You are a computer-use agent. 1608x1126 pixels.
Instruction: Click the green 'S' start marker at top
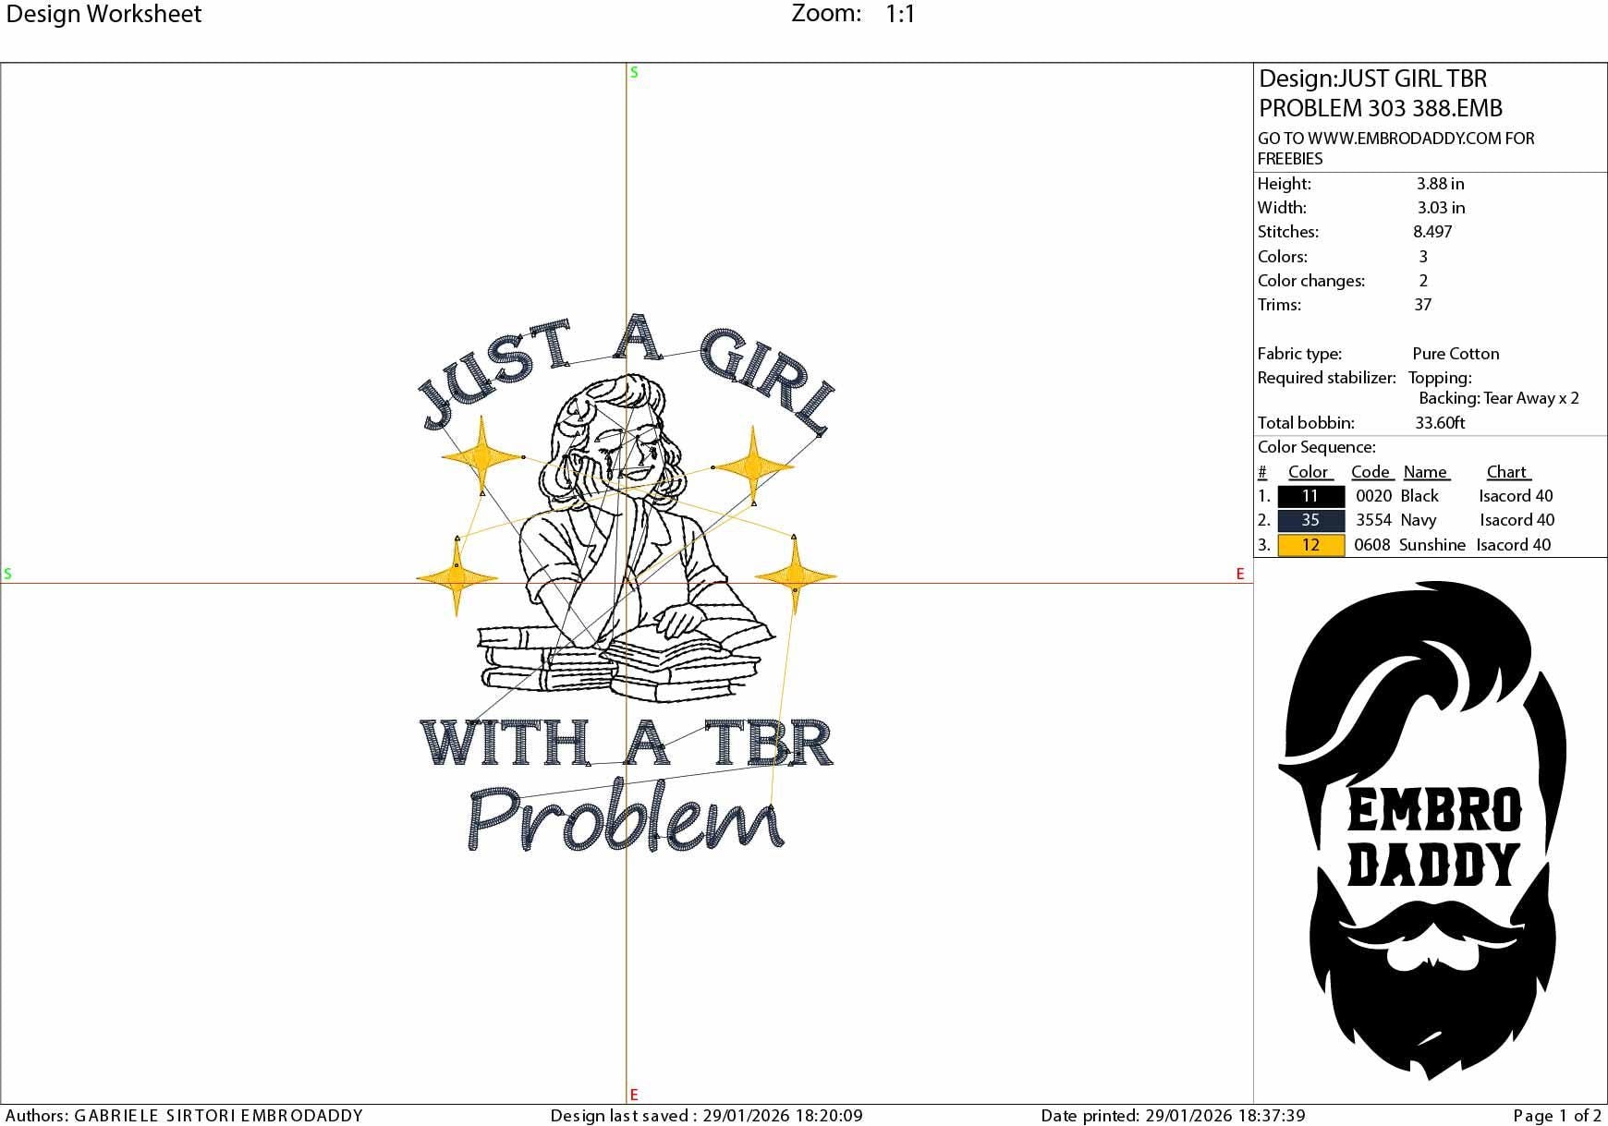tap(634, 72)
